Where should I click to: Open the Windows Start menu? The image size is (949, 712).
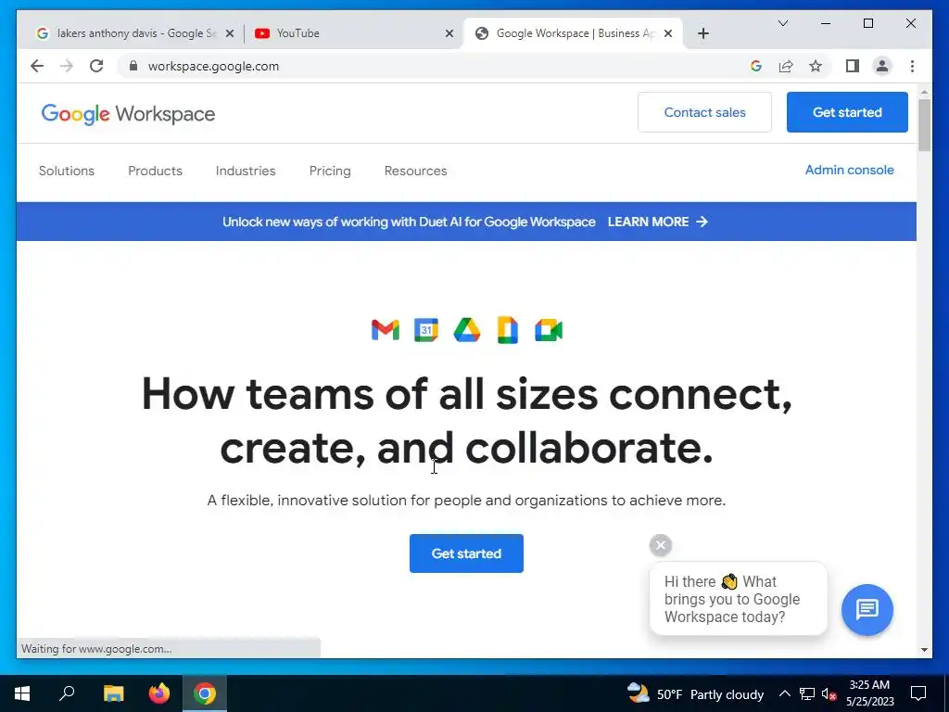coord(22,693)
